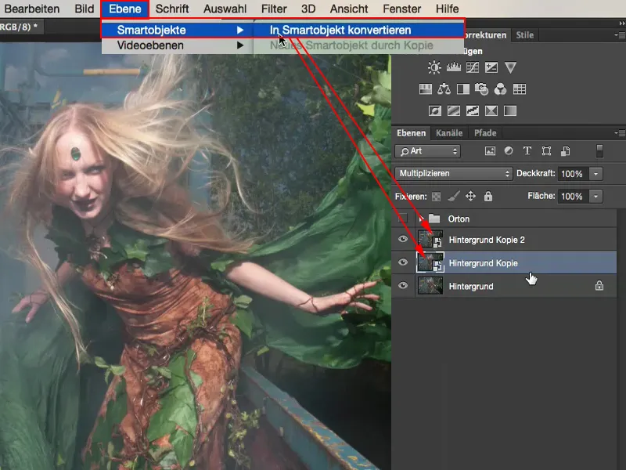Add a Brightness/Contrast adjustment (sun icon)
626x470 pixels.
(x=434, y=67)
